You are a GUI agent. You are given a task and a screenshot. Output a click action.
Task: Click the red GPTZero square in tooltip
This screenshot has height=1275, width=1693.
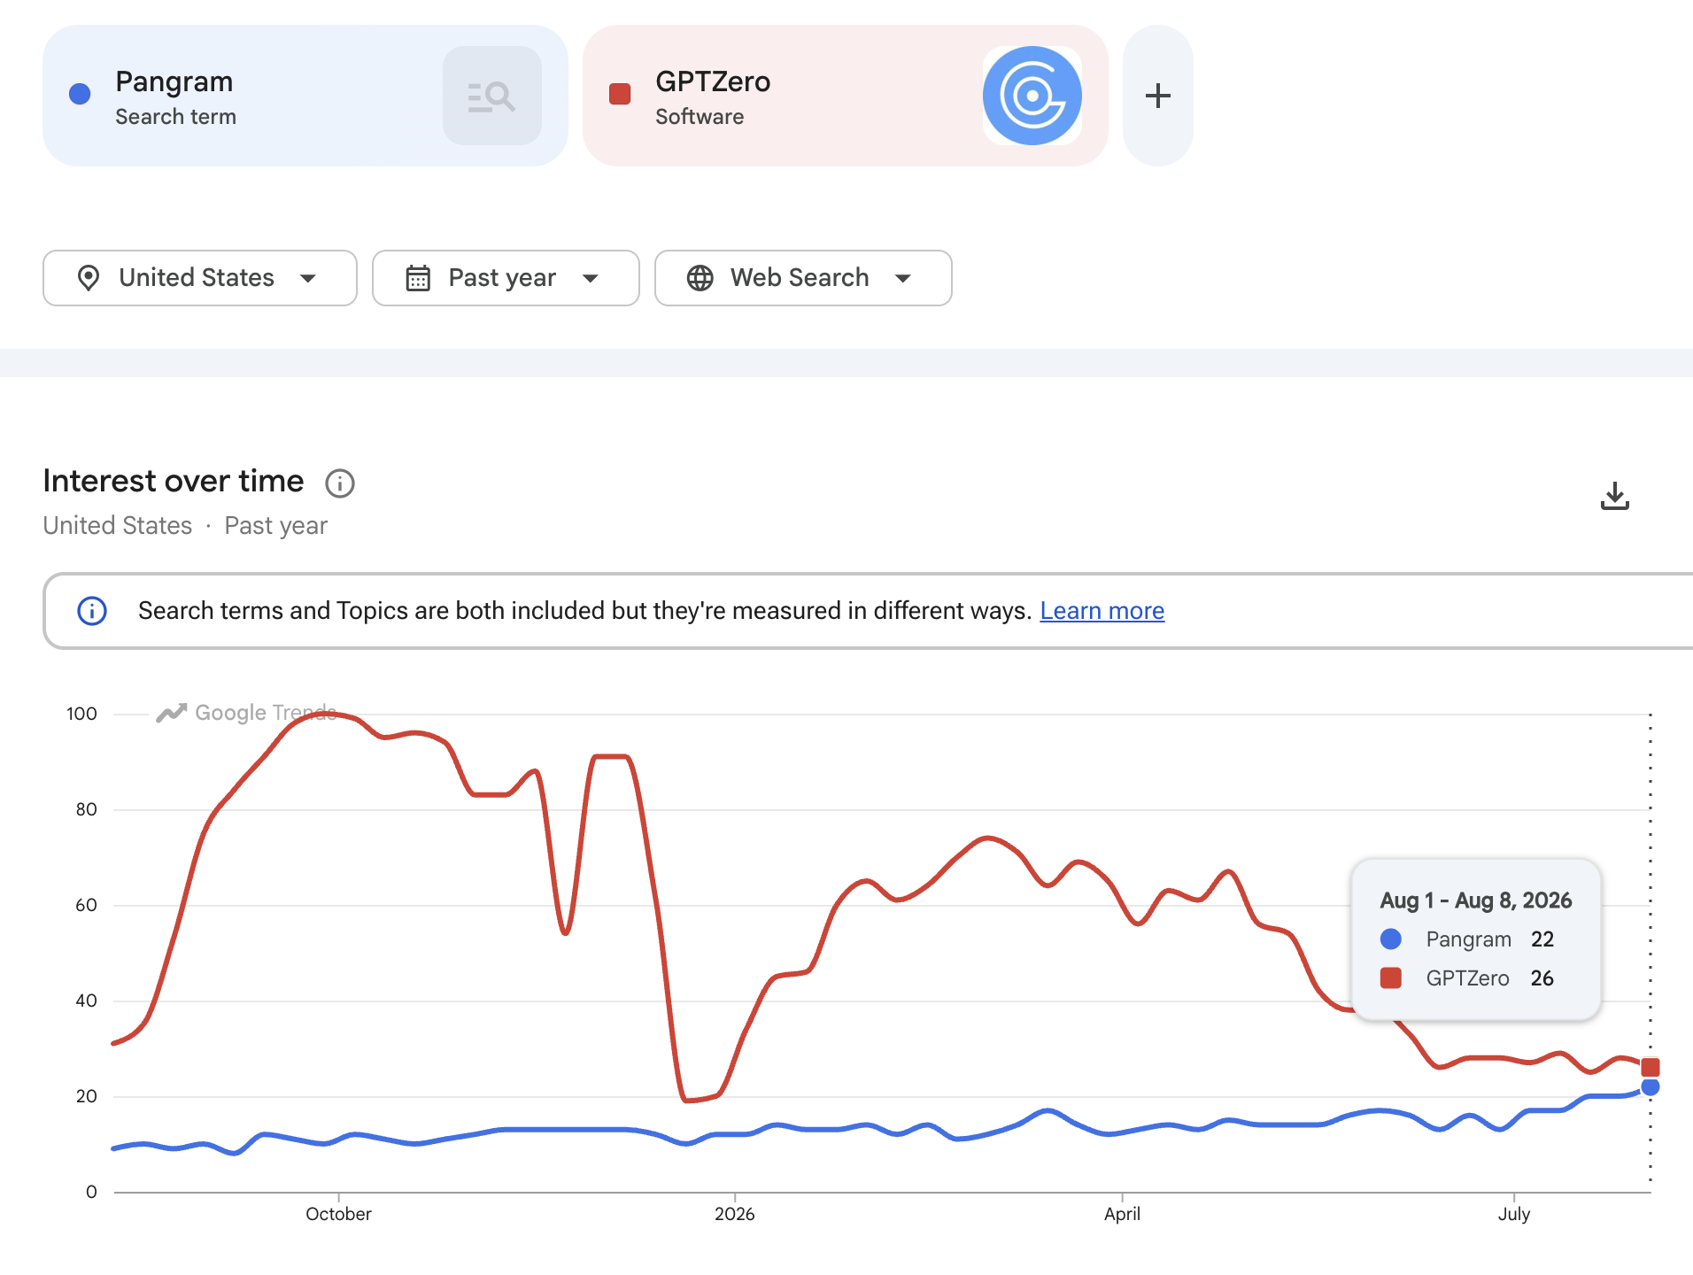[x=1391, y=977]
